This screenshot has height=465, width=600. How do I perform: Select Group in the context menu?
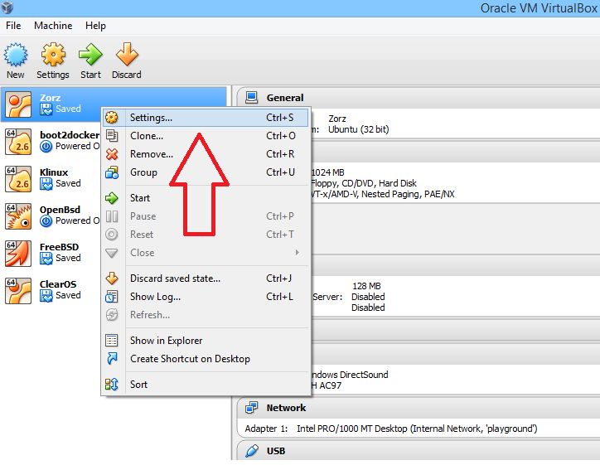(206, 172)
